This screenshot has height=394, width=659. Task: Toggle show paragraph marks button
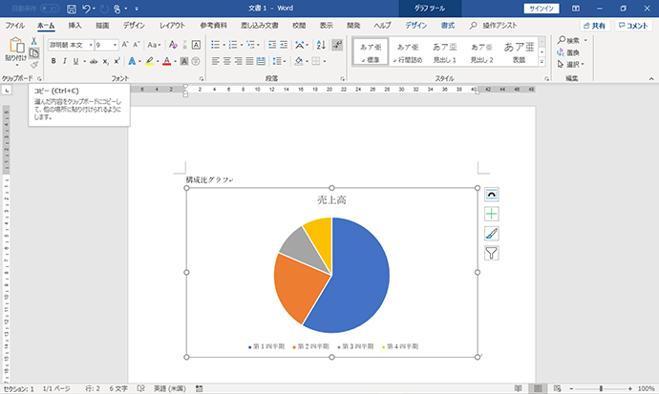337,45
